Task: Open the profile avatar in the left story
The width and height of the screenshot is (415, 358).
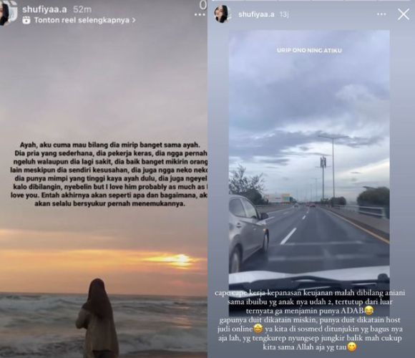Action: [6, 13]
